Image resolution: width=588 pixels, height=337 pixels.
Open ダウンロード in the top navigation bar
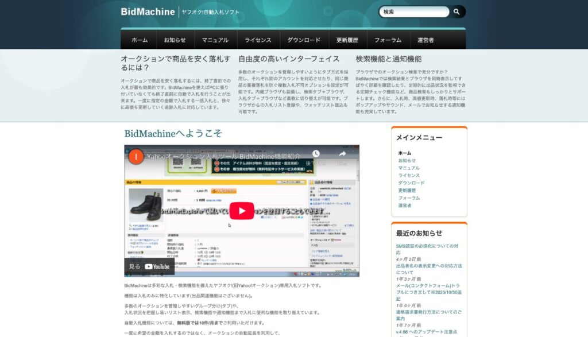click(x=304, y=40)
